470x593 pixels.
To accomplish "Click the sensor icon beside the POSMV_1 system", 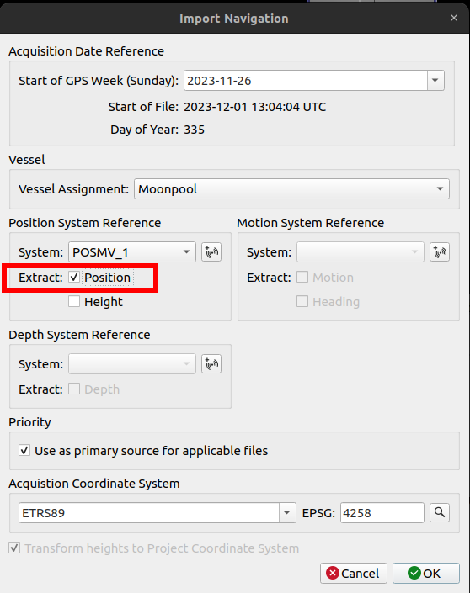I will [x=211, y=252].
